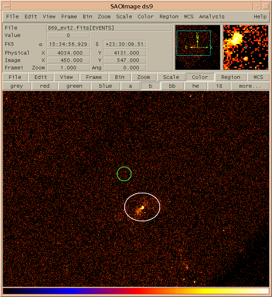272x297 pixels.
Task: Minimize the SAOImage ds9 window
Action: tap(257, 6)
